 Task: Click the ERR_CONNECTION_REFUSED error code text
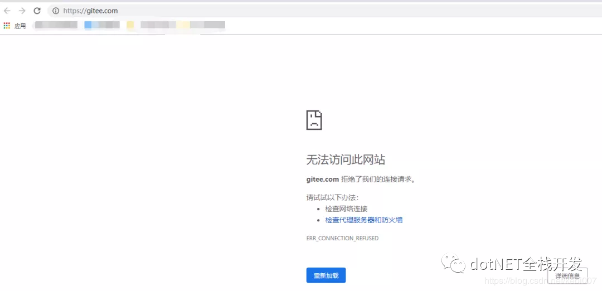pos(342,239)
